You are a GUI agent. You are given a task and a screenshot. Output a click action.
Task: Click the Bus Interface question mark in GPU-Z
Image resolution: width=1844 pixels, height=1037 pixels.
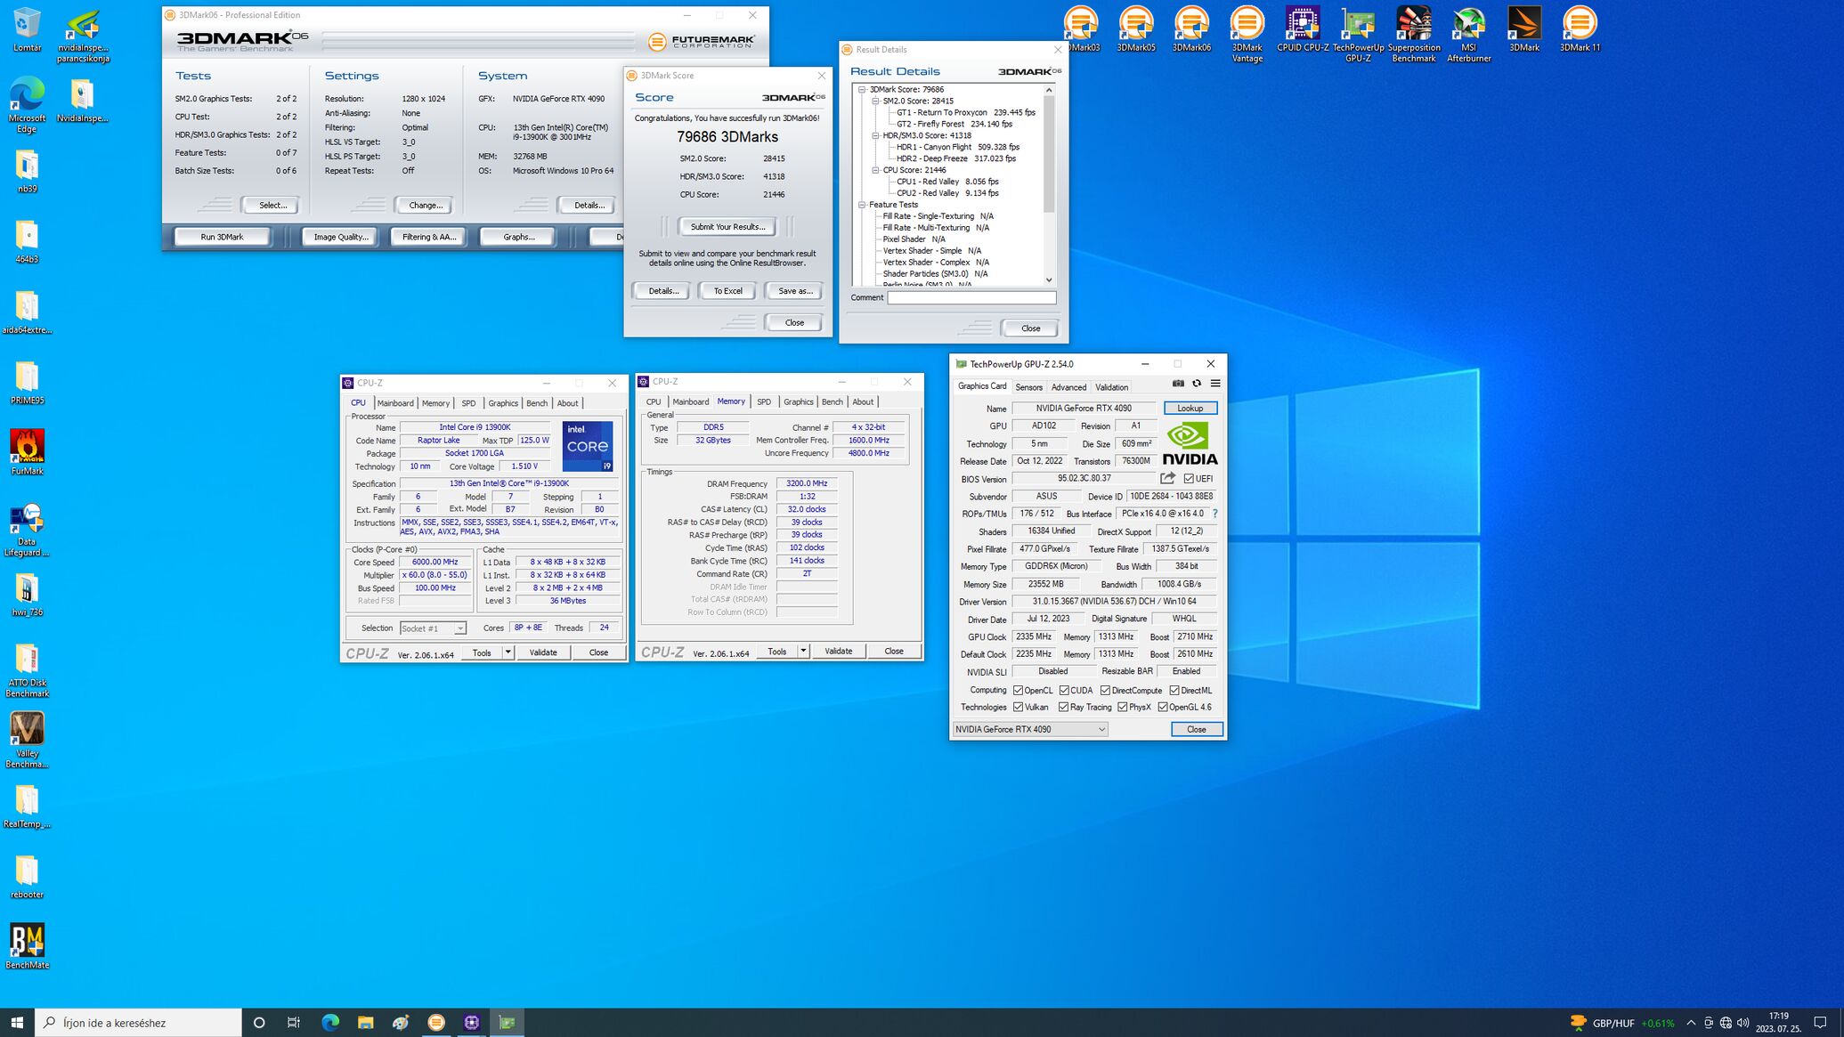click(x=1214, y=514)
